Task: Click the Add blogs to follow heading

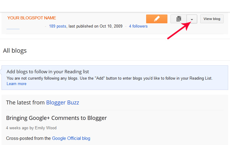Action: pyautogui.click(x=48, y=72)
